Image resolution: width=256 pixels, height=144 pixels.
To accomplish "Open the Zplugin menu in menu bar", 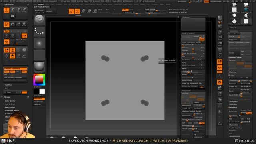I will tap(162, 4).
